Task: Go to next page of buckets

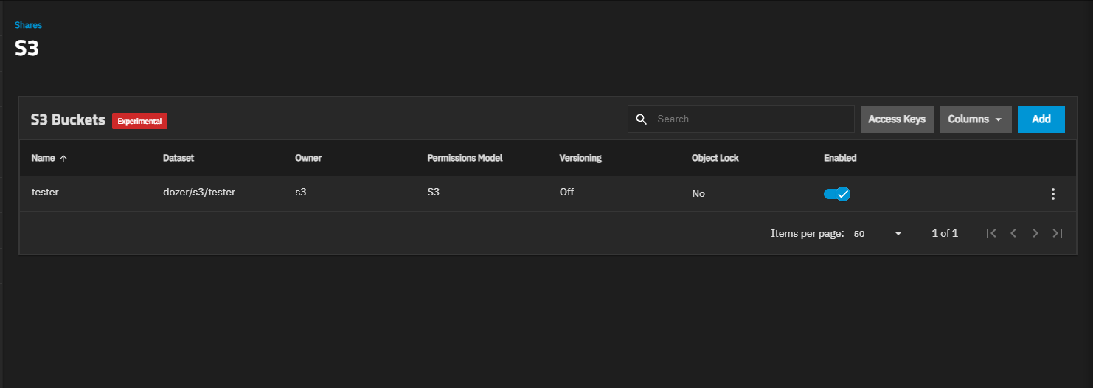Action: (x=1035, y=233)
